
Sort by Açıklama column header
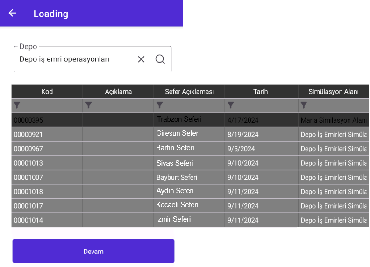[x=118, y=92]
